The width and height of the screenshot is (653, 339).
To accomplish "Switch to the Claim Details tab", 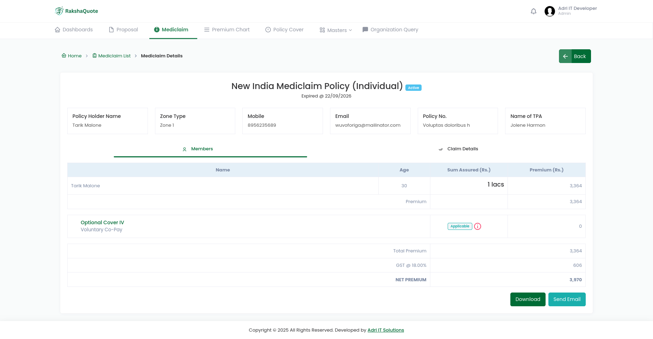I will 458,149.
